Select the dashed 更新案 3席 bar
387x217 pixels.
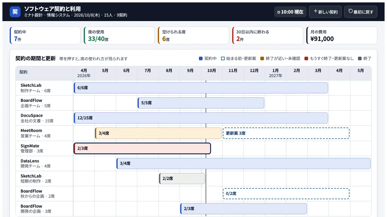point(286,133)
